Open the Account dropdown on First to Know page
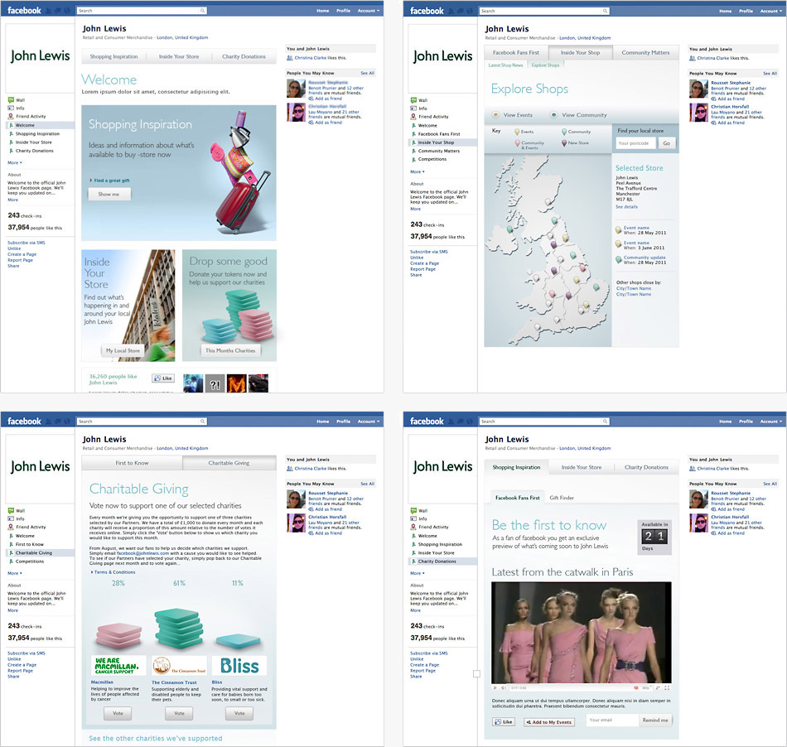Viewport: 787px width, 747px height. point(771,422)
